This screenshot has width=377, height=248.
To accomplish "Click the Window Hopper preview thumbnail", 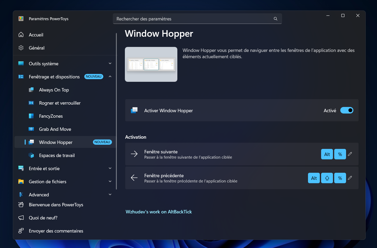I will (x=151, y=64).
